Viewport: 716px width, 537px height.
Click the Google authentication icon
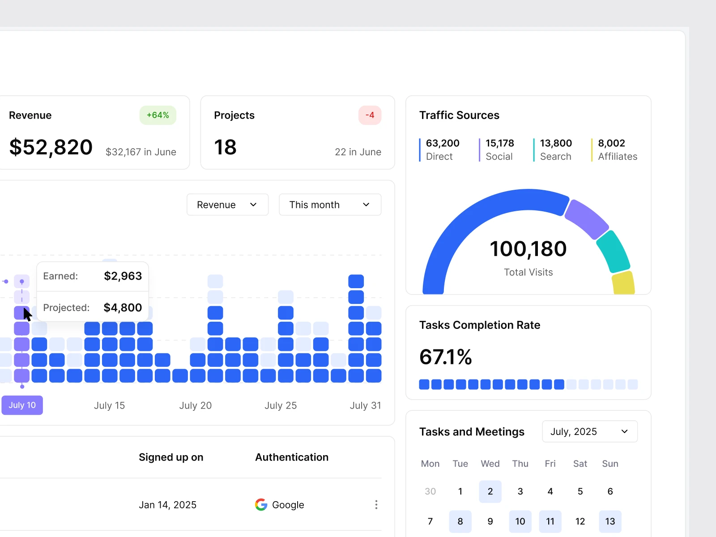(261, 505)
